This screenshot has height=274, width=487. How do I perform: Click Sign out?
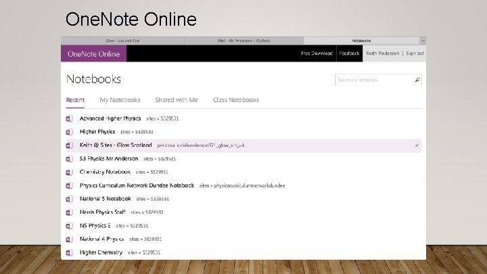[x=415, y=53]
